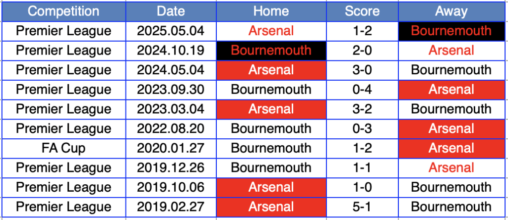This screenshot has height=220, width=508.
Task: Select the 0-4 score cell
Action: click(362, 90)
